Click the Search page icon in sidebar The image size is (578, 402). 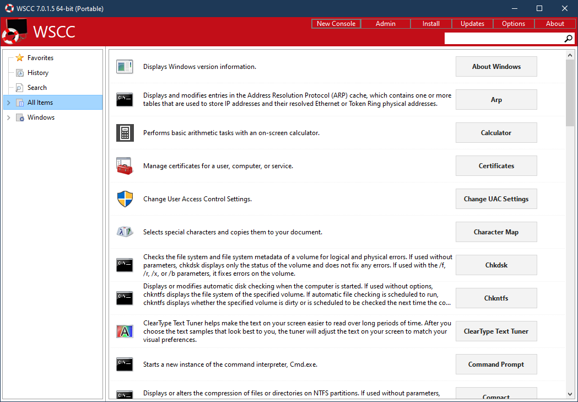(x=19, y=88)
